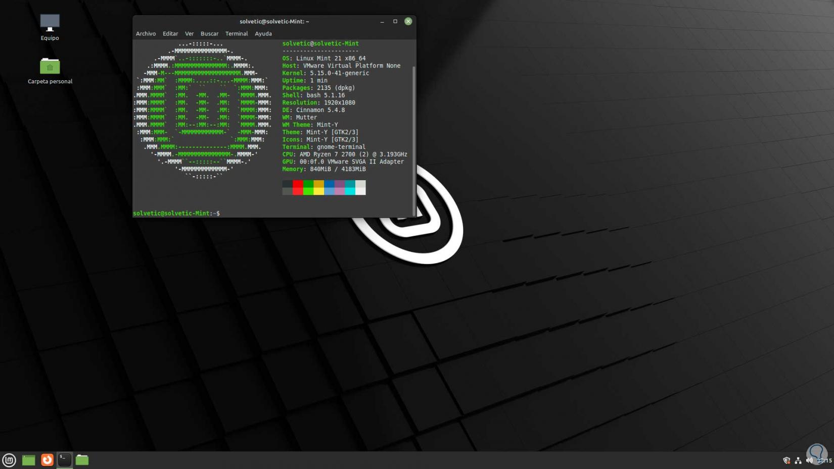Click the "Terminal: gnome-terminal" line
Viewport: 834px width, 469px height.
(324, 147)
